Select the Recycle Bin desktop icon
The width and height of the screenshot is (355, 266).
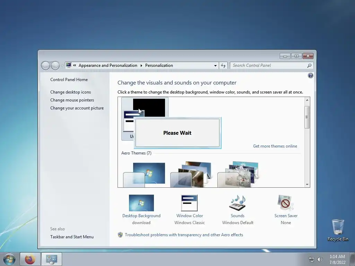(338, 230)
